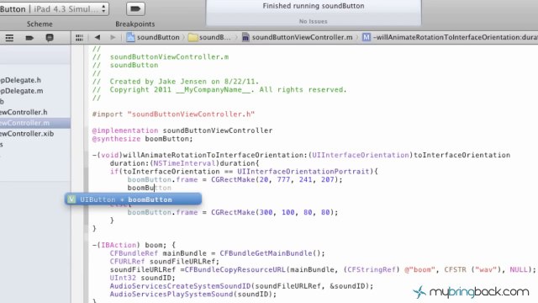
Task: Choose UIButton boomButton autocomplete suggestion
Action: tap(133, 199)
